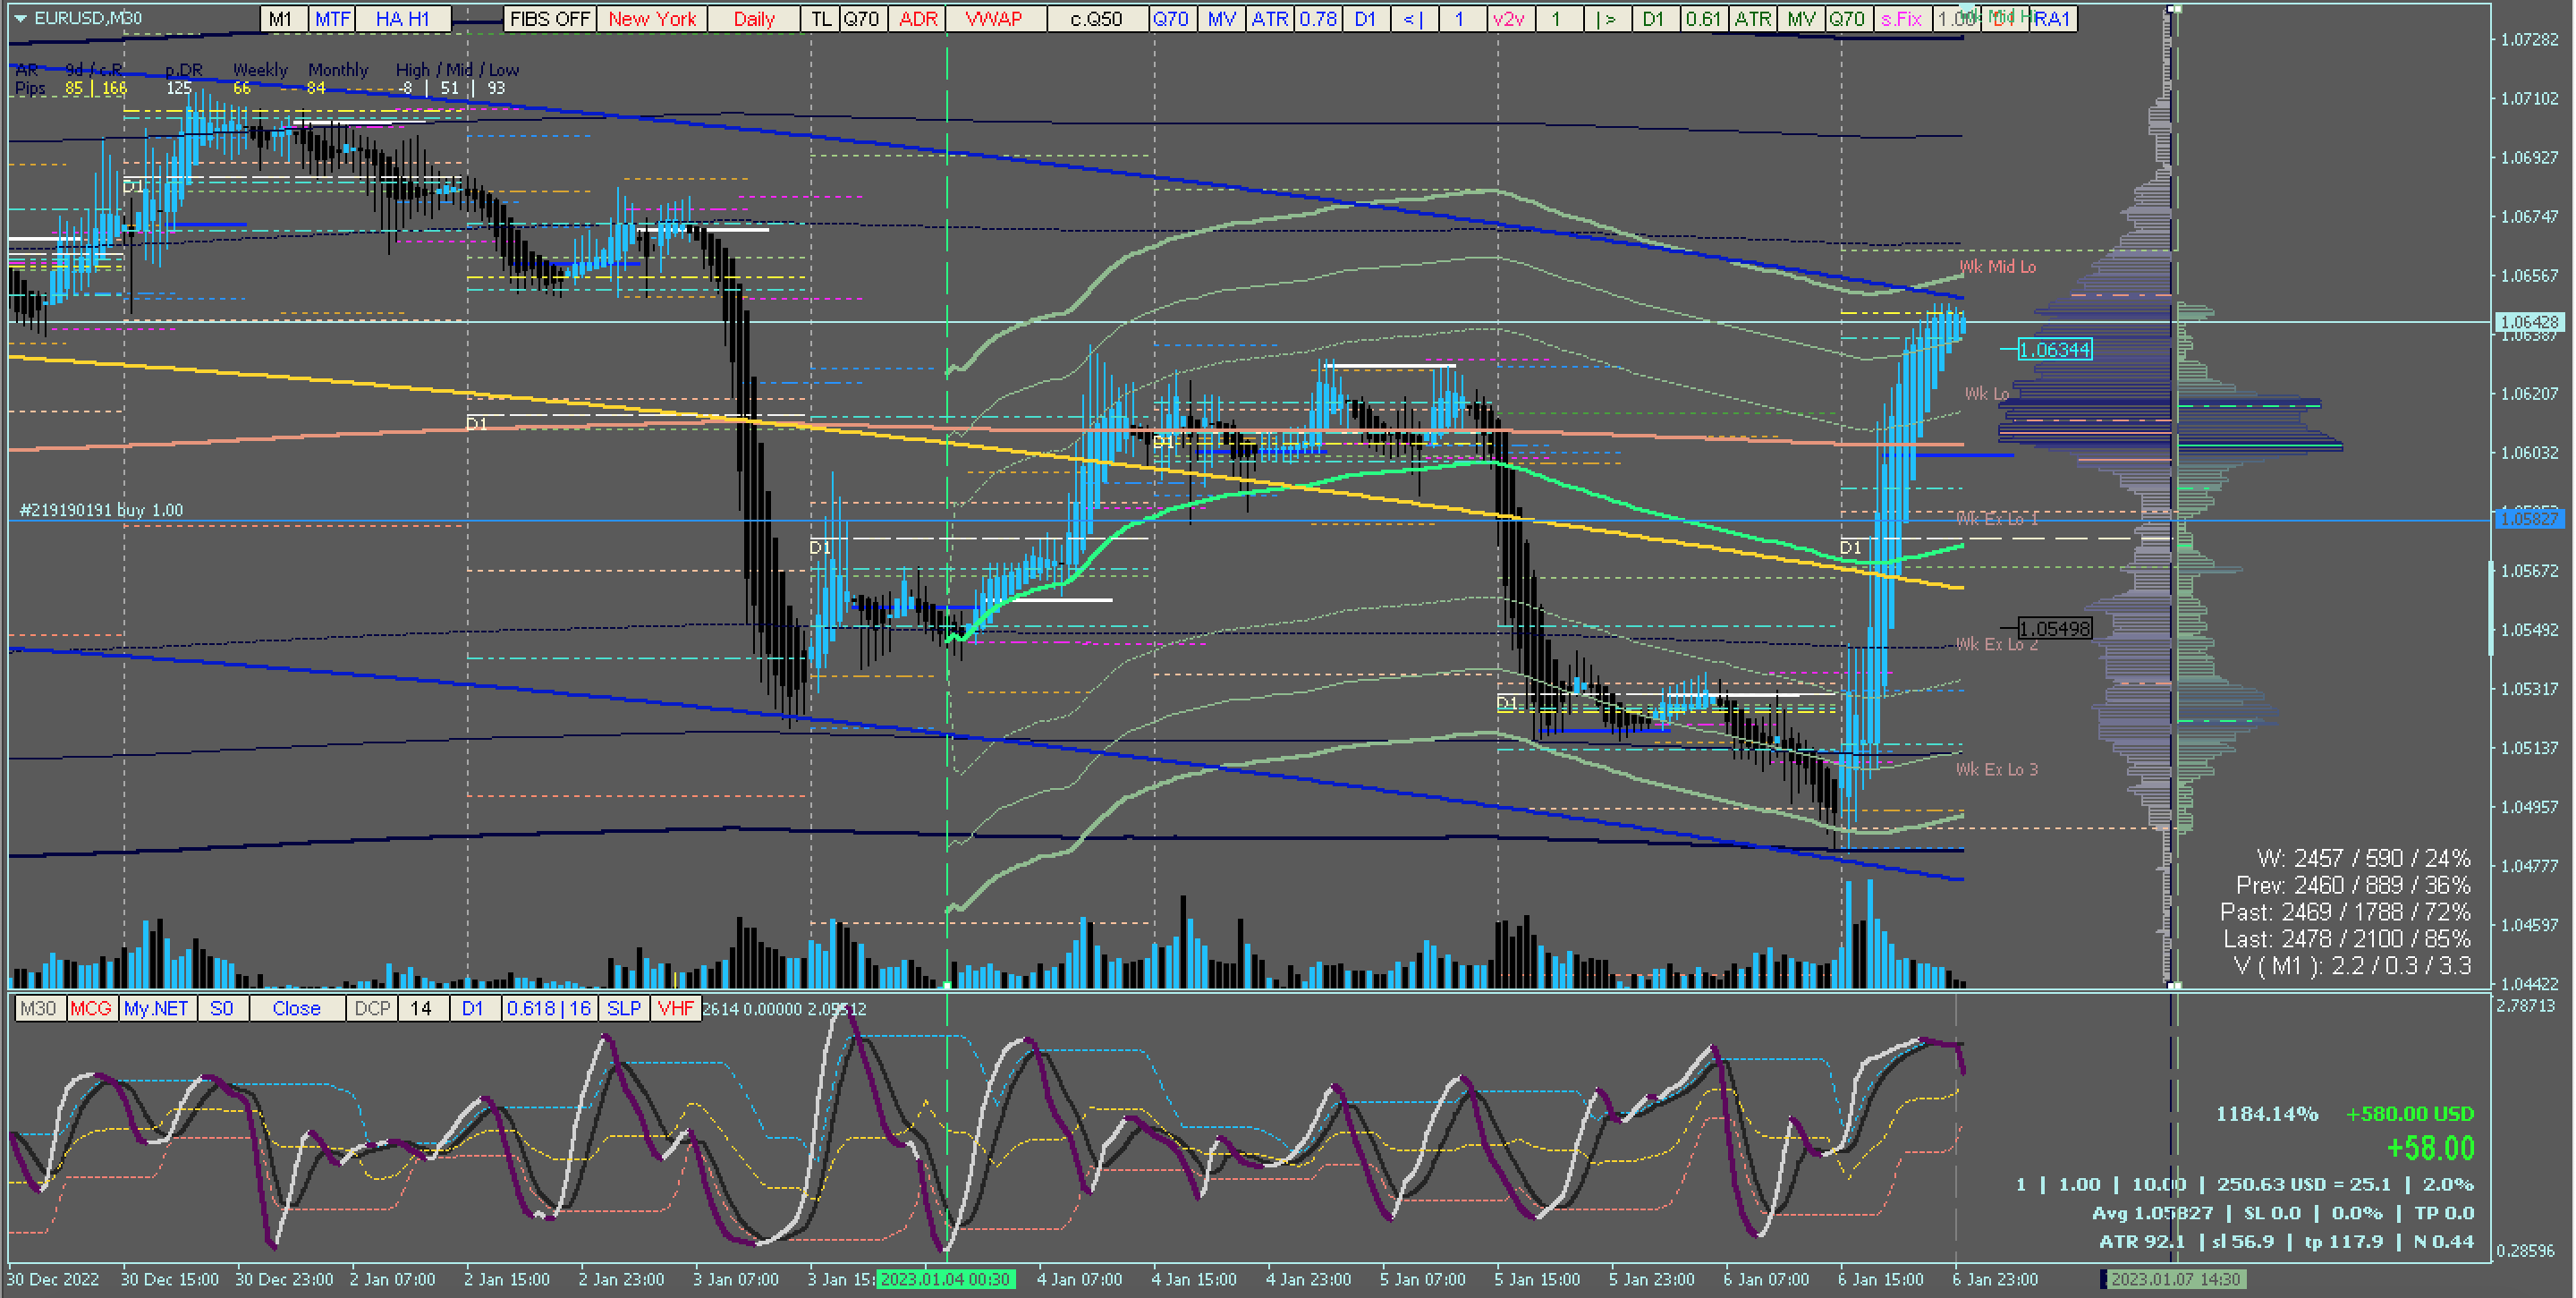Click the 0.618 | 16 parameter button
The width and height of the screenshot is (2576, 1298).
tap(549, 1008)
